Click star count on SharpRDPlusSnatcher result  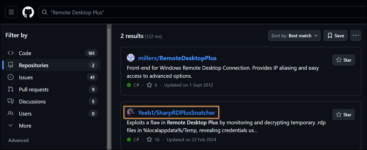pos(153,139)
